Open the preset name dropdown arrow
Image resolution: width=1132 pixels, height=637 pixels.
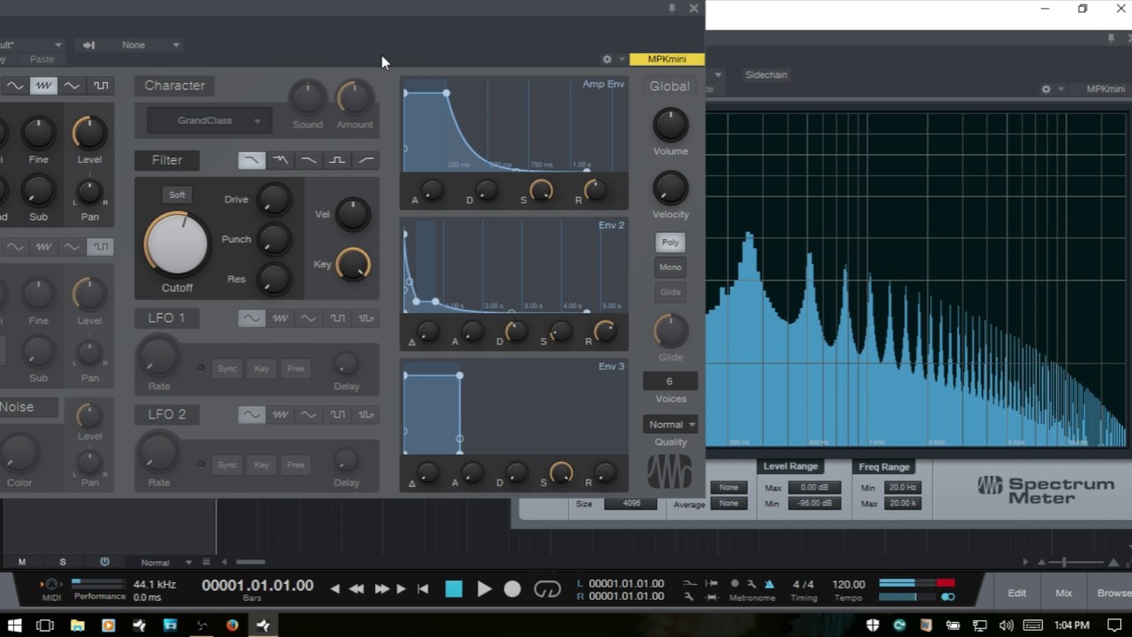point(58,45)
